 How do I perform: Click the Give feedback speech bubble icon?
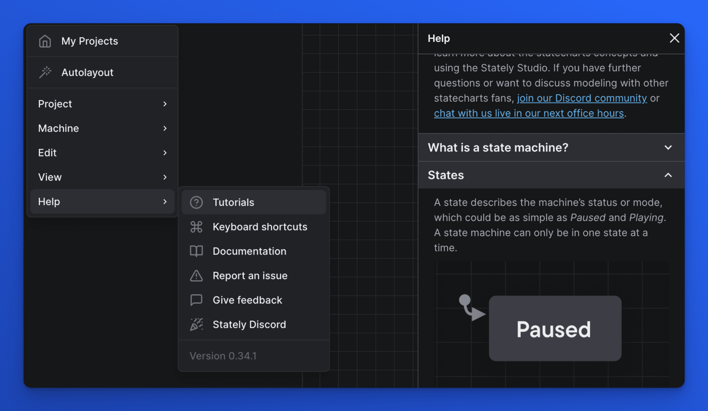(196, 300)
